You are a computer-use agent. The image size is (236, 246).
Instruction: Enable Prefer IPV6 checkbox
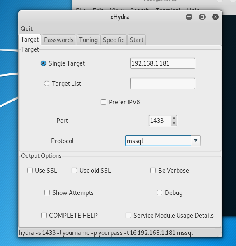pyautogui.click(x=103, y=102)
